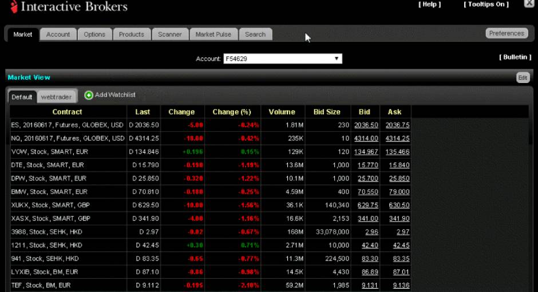This screenshot has width=538, height=292.
Task: Open the Account dropdown F54629
Action: pyautogui.click(x=283, y=58)
